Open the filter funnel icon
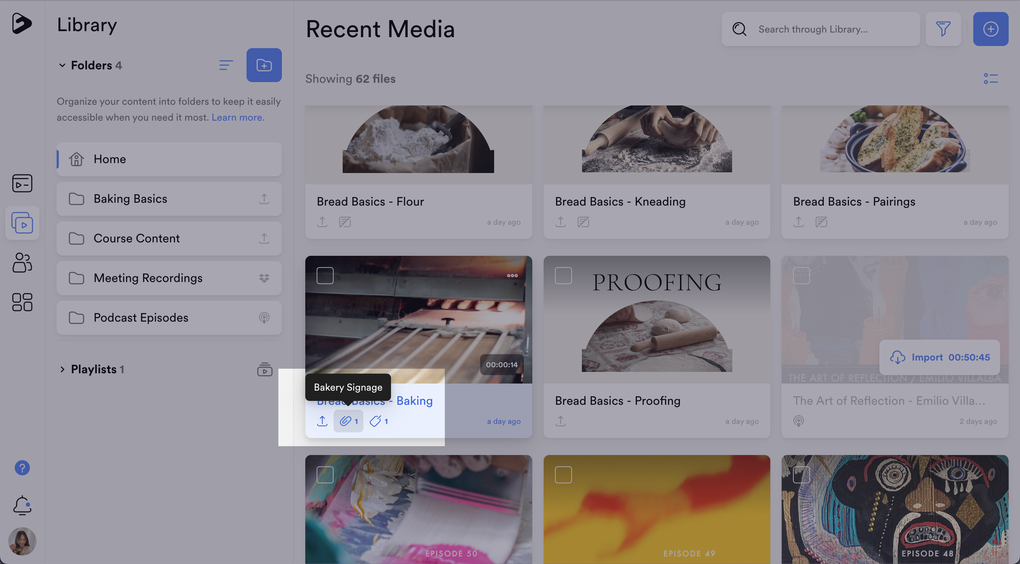Screen dimensions: 1020x564 click(x=943, y=29)
